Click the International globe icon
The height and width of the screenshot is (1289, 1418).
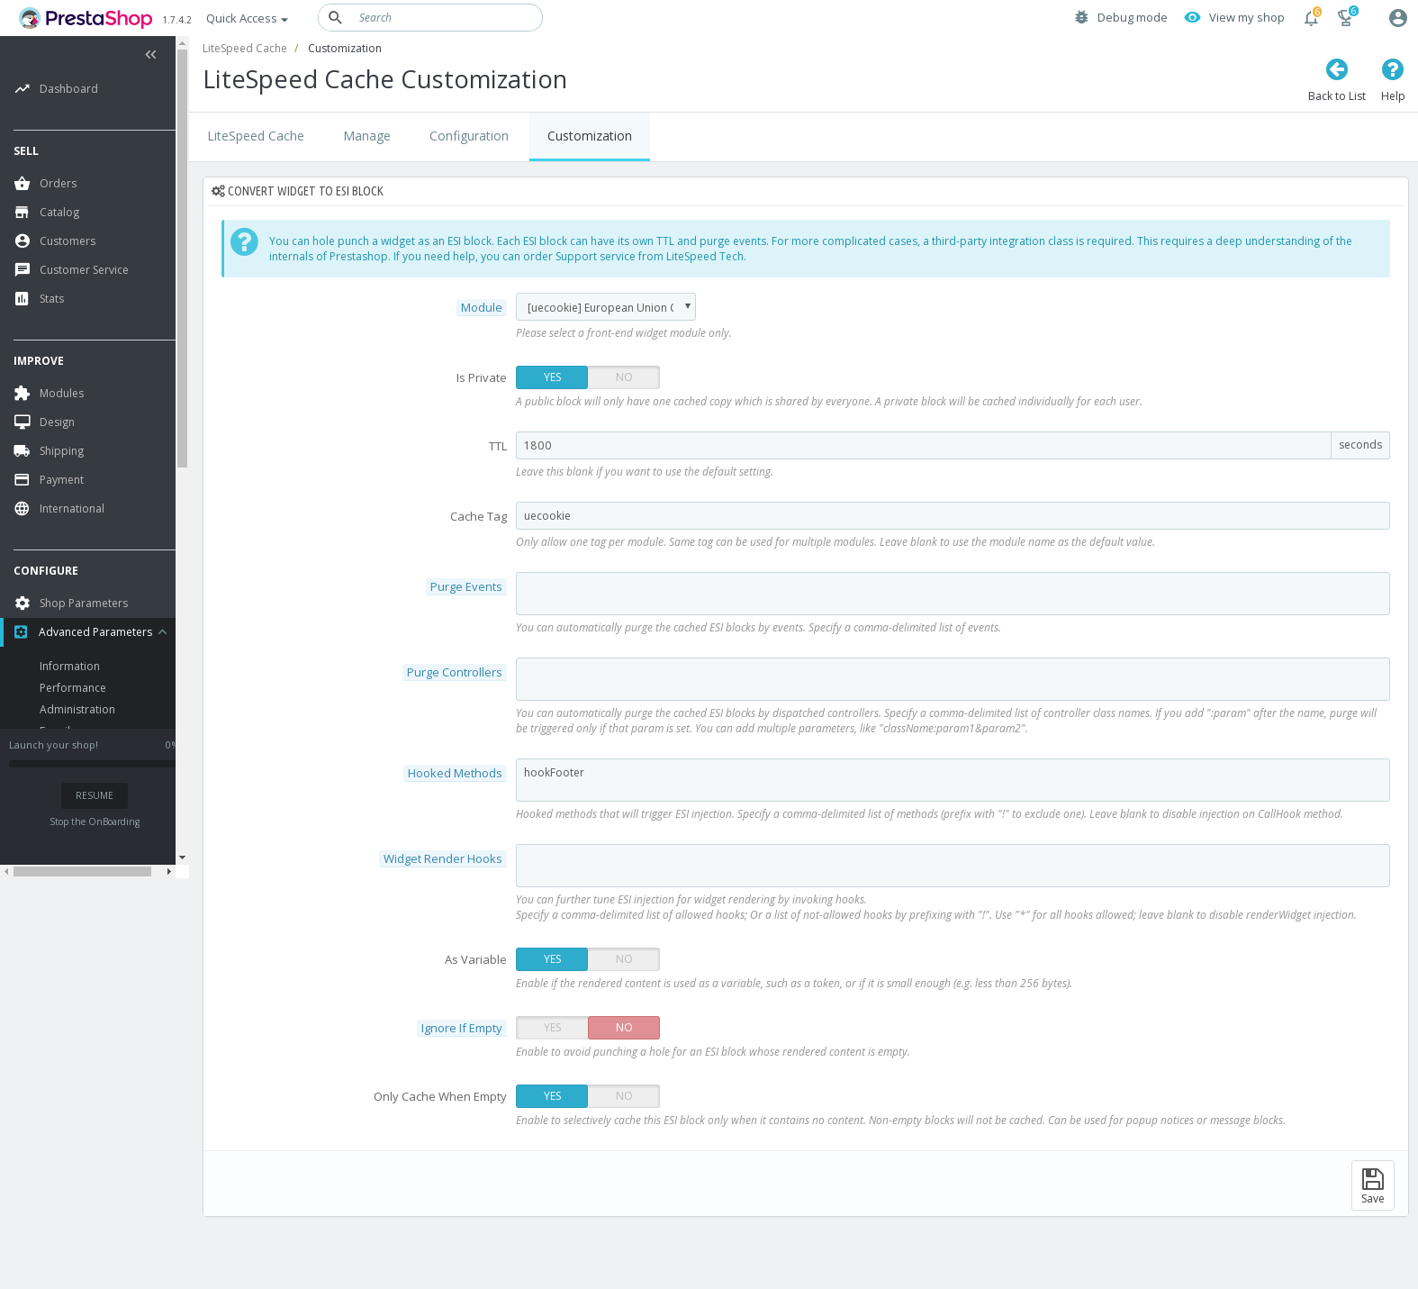pyautogui.click(x=23, y=508)
